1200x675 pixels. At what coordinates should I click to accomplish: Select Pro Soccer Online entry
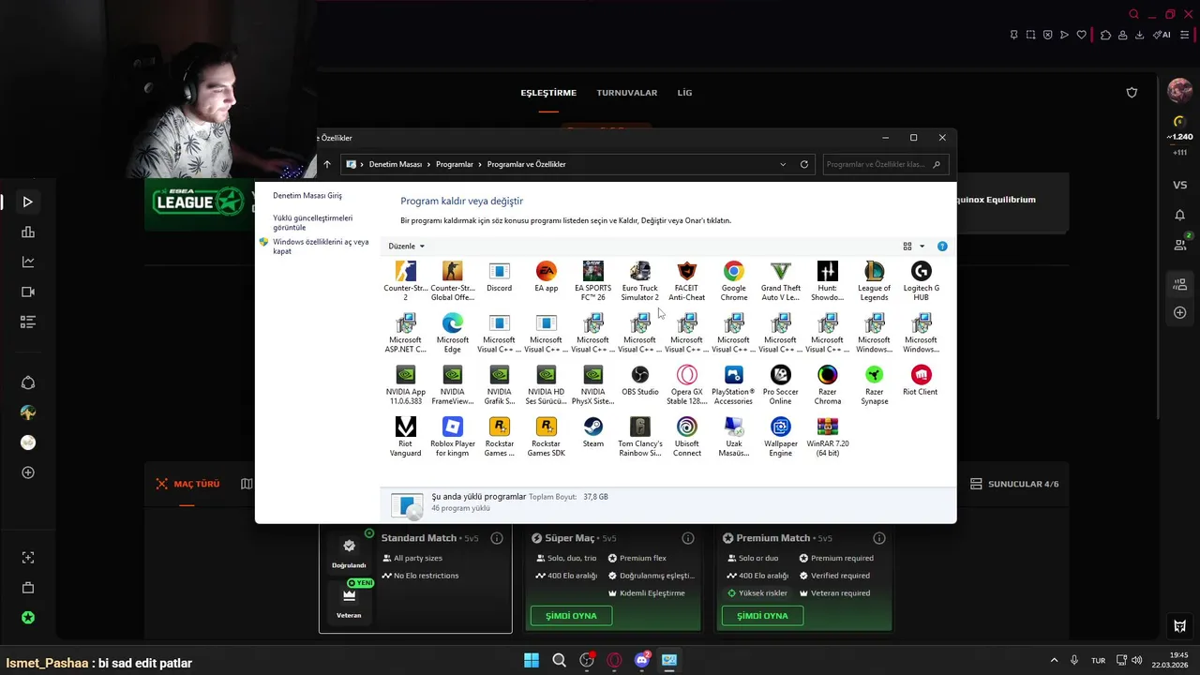pyautogui.click(x=780, y=384)
